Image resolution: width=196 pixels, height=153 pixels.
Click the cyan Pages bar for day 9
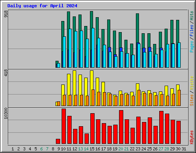[59, 65]
